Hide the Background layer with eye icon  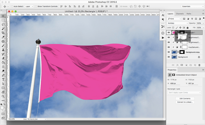[169, 57]
